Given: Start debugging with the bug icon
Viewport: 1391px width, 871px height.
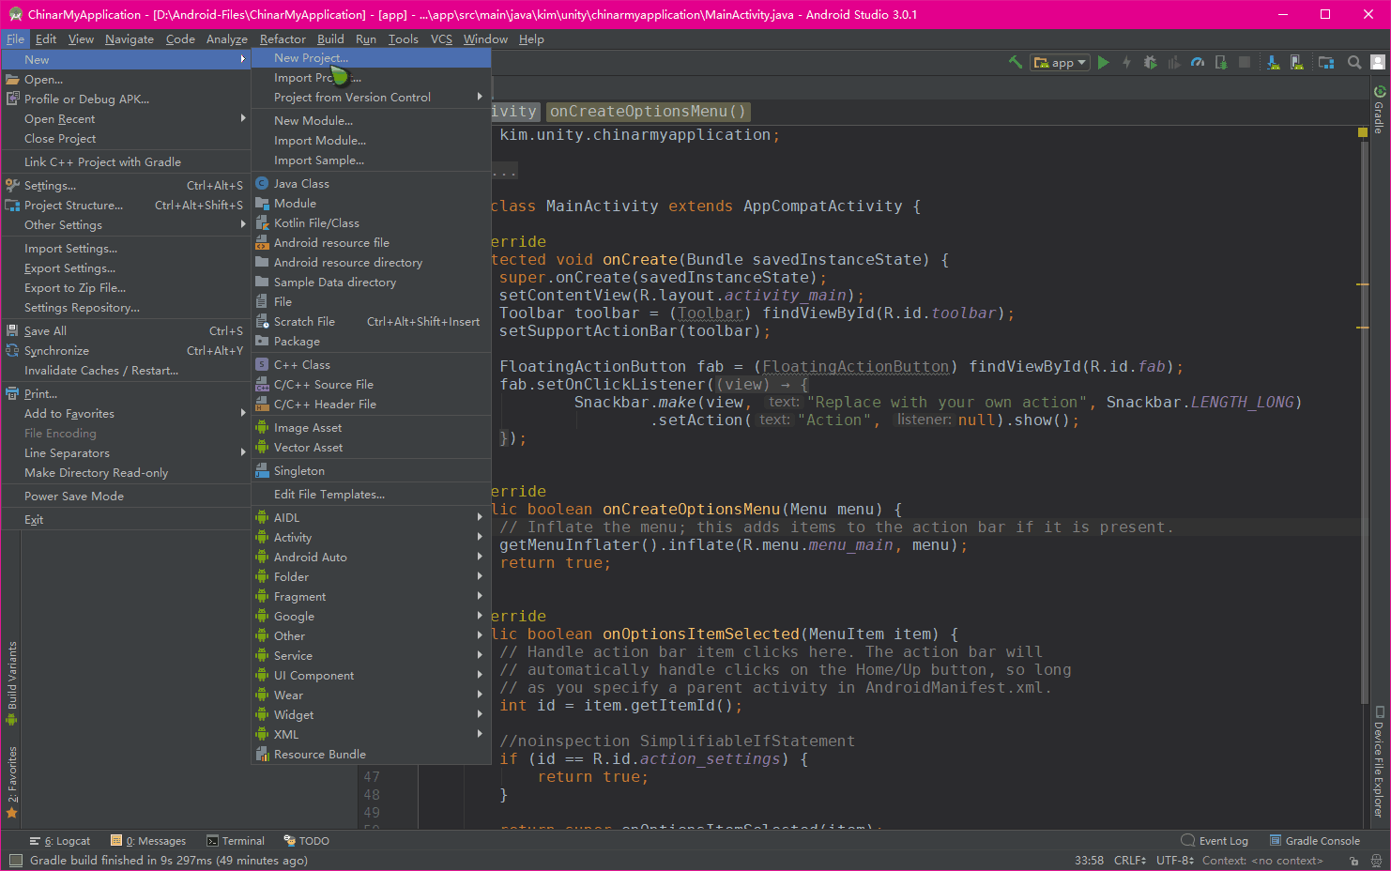Looking at the screenshot, I should [1150, 62].
